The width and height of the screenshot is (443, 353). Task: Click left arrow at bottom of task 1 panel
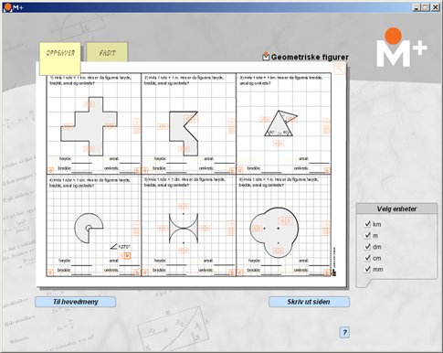[x=50, y=170]
